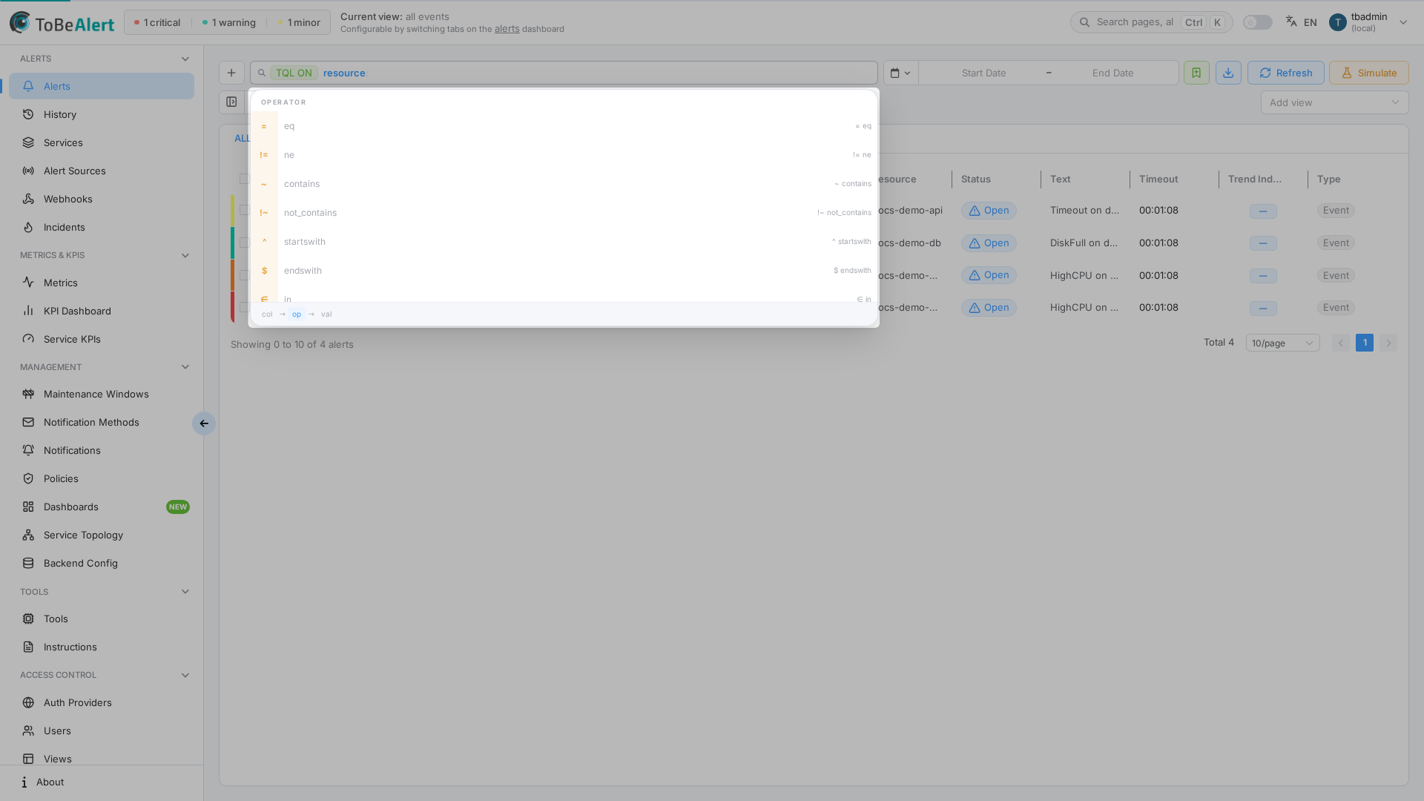The image size is (1424, 801).
Task: Open the Webhooks icon
Action: click(28, 199)
